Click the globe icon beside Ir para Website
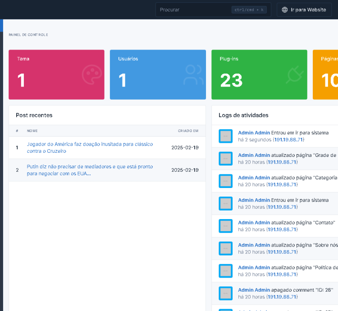 pos(285,9)
